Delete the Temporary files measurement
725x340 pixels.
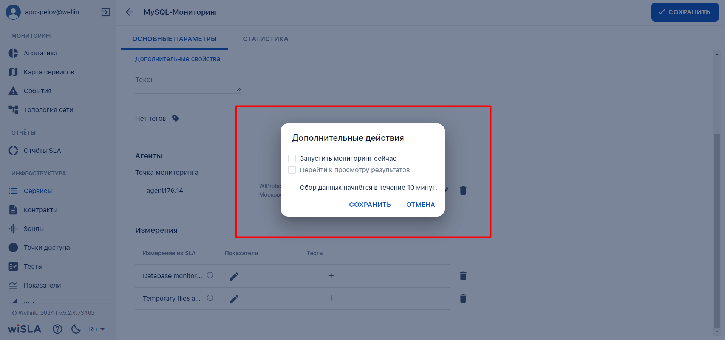[463, 298]
